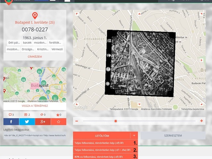Open cluster marker 28 on mini map
This screenshot has width=212, height=159.
tap(24, 80)
